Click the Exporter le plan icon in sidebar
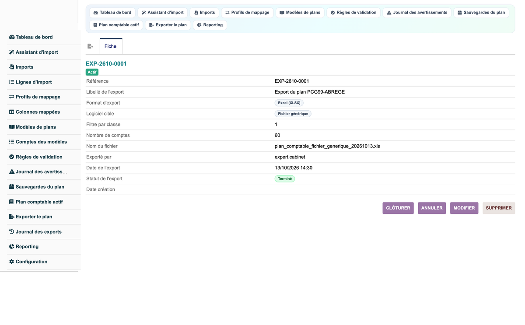525x325 pixels. coord(12,217)
